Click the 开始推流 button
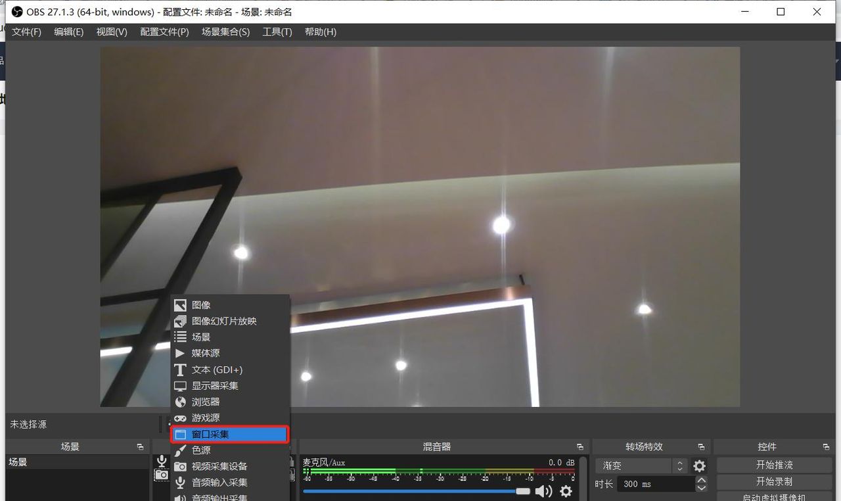This screenshot has width=841, height=501. (775, 465)
